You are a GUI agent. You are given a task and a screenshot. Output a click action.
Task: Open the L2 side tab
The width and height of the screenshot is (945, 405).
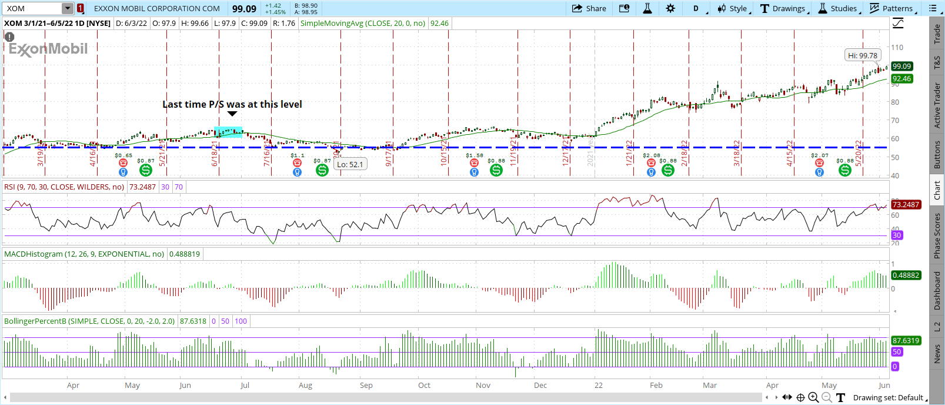tap(937, 326)
